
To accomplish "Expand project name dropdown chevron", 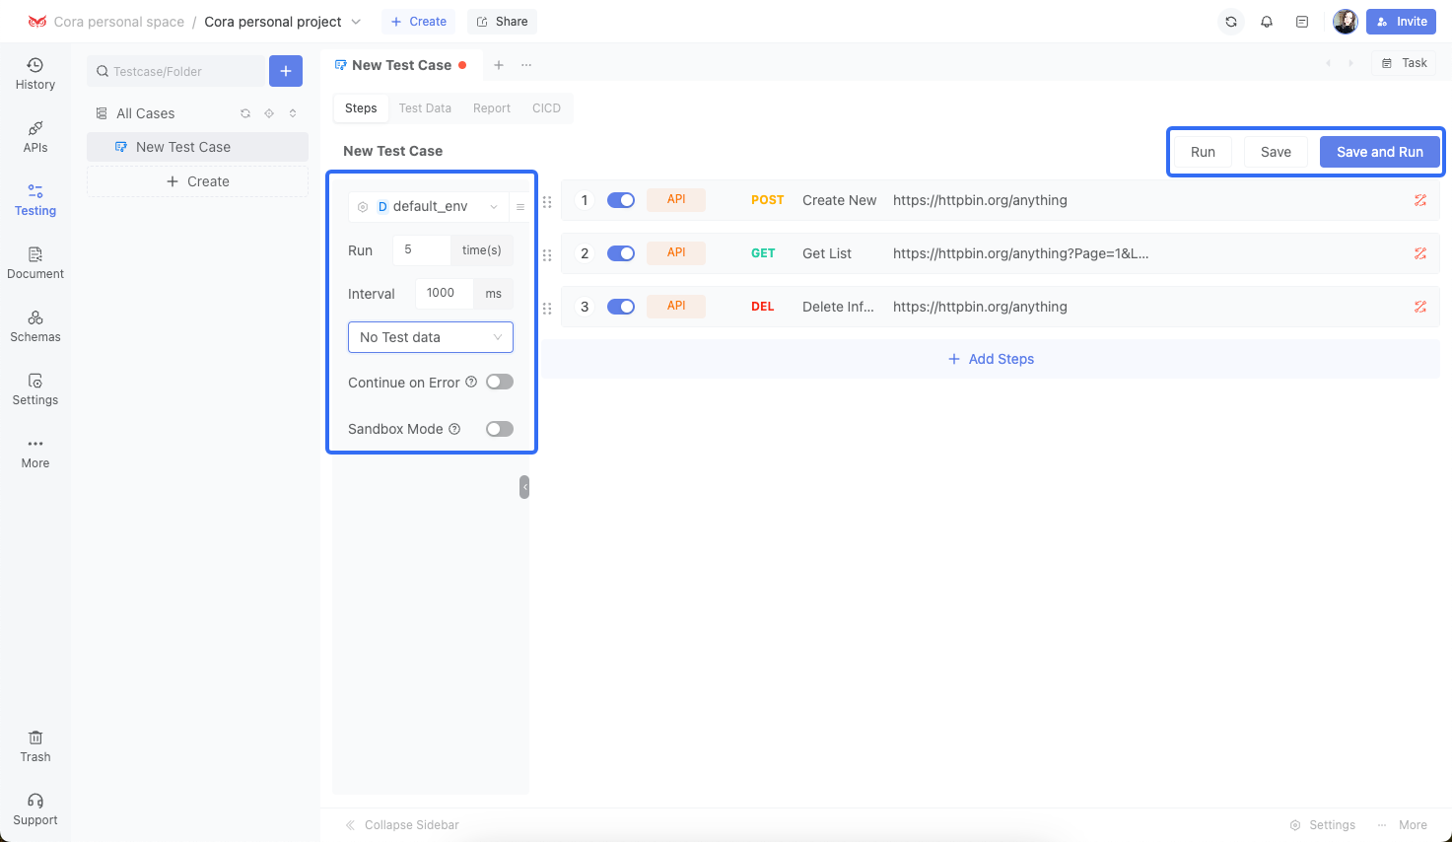I will click(x=356, y=22).
